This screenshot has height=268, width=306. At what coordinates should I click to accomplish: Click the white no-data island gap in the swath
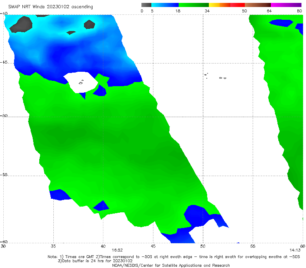pyautogui.click(x=81, y=82)
